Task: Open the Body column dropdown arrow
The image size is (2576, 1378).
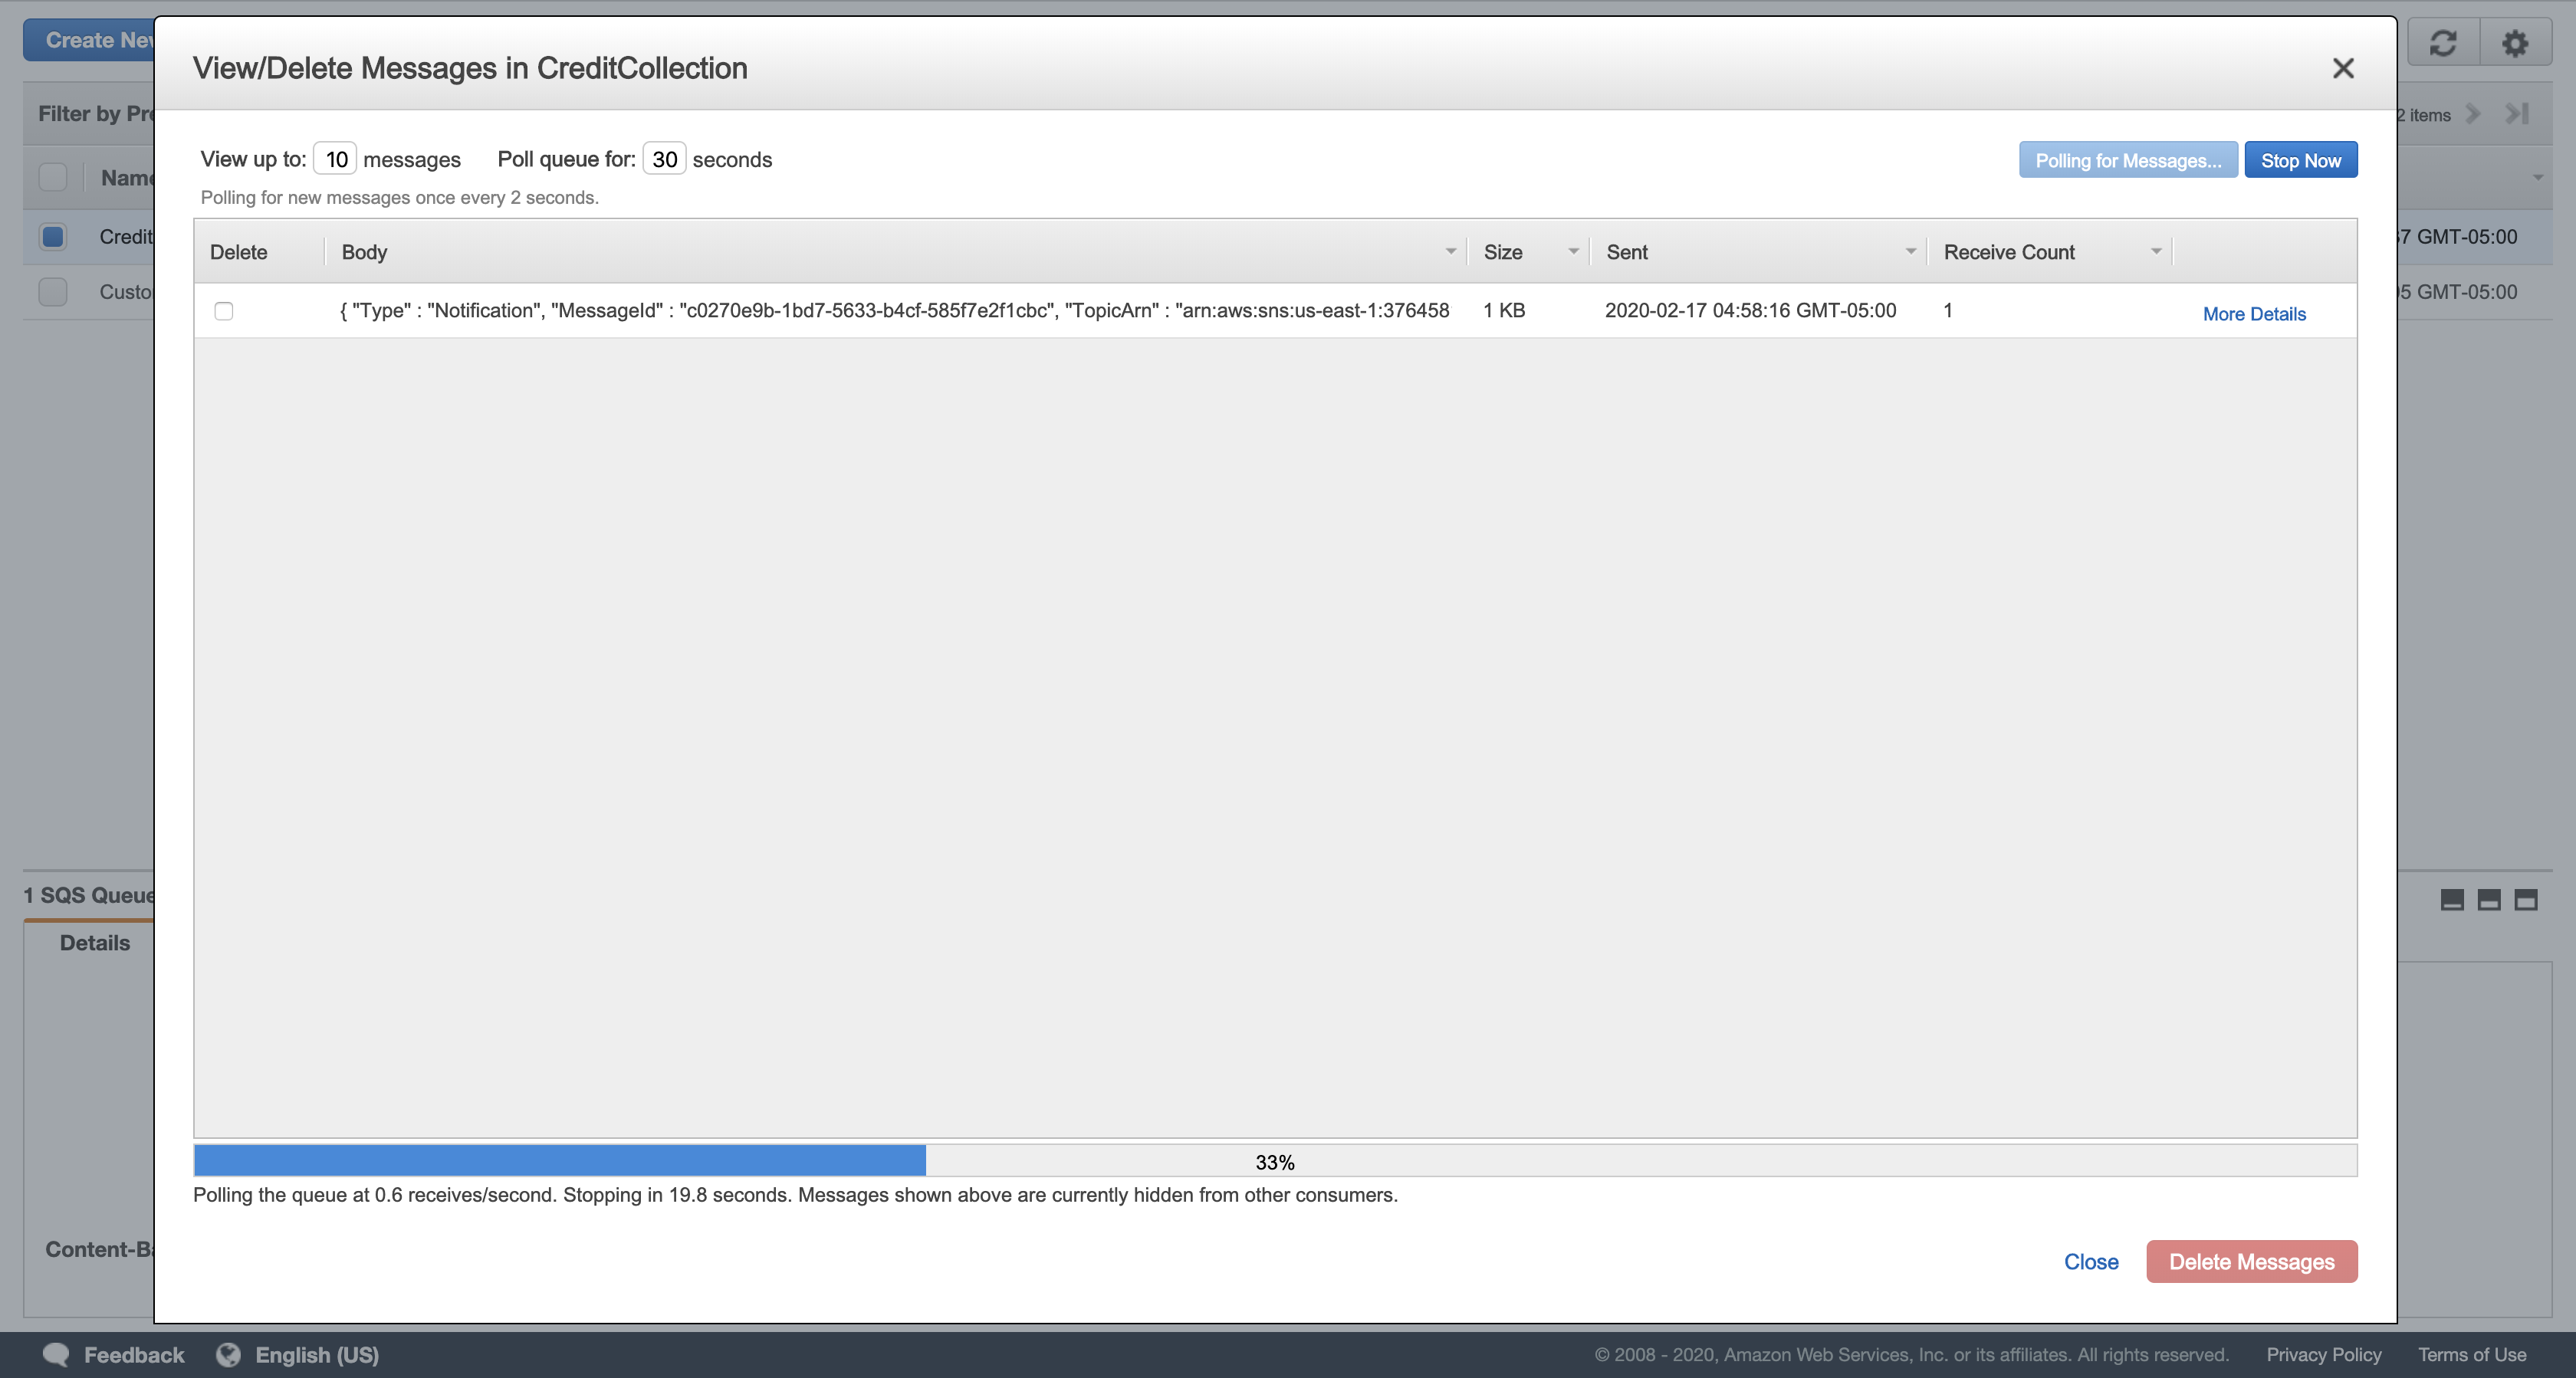Action: [1450, 252]
